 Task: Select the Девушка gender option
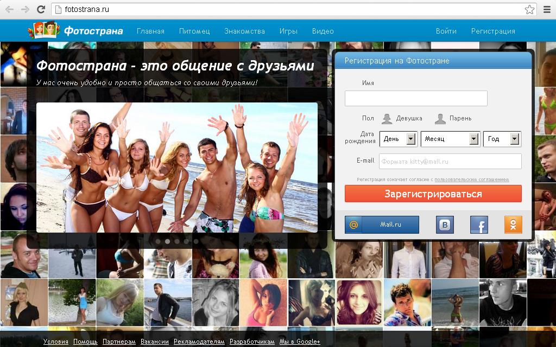click(402, 118)
